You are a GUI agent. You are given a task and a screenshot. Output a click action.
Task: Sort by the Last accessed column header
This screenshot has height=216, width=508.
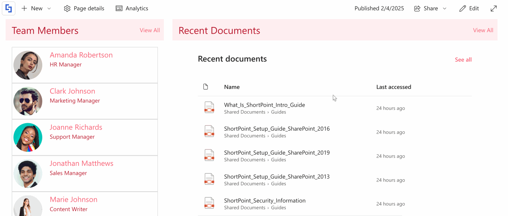click(x=394, y=87)
